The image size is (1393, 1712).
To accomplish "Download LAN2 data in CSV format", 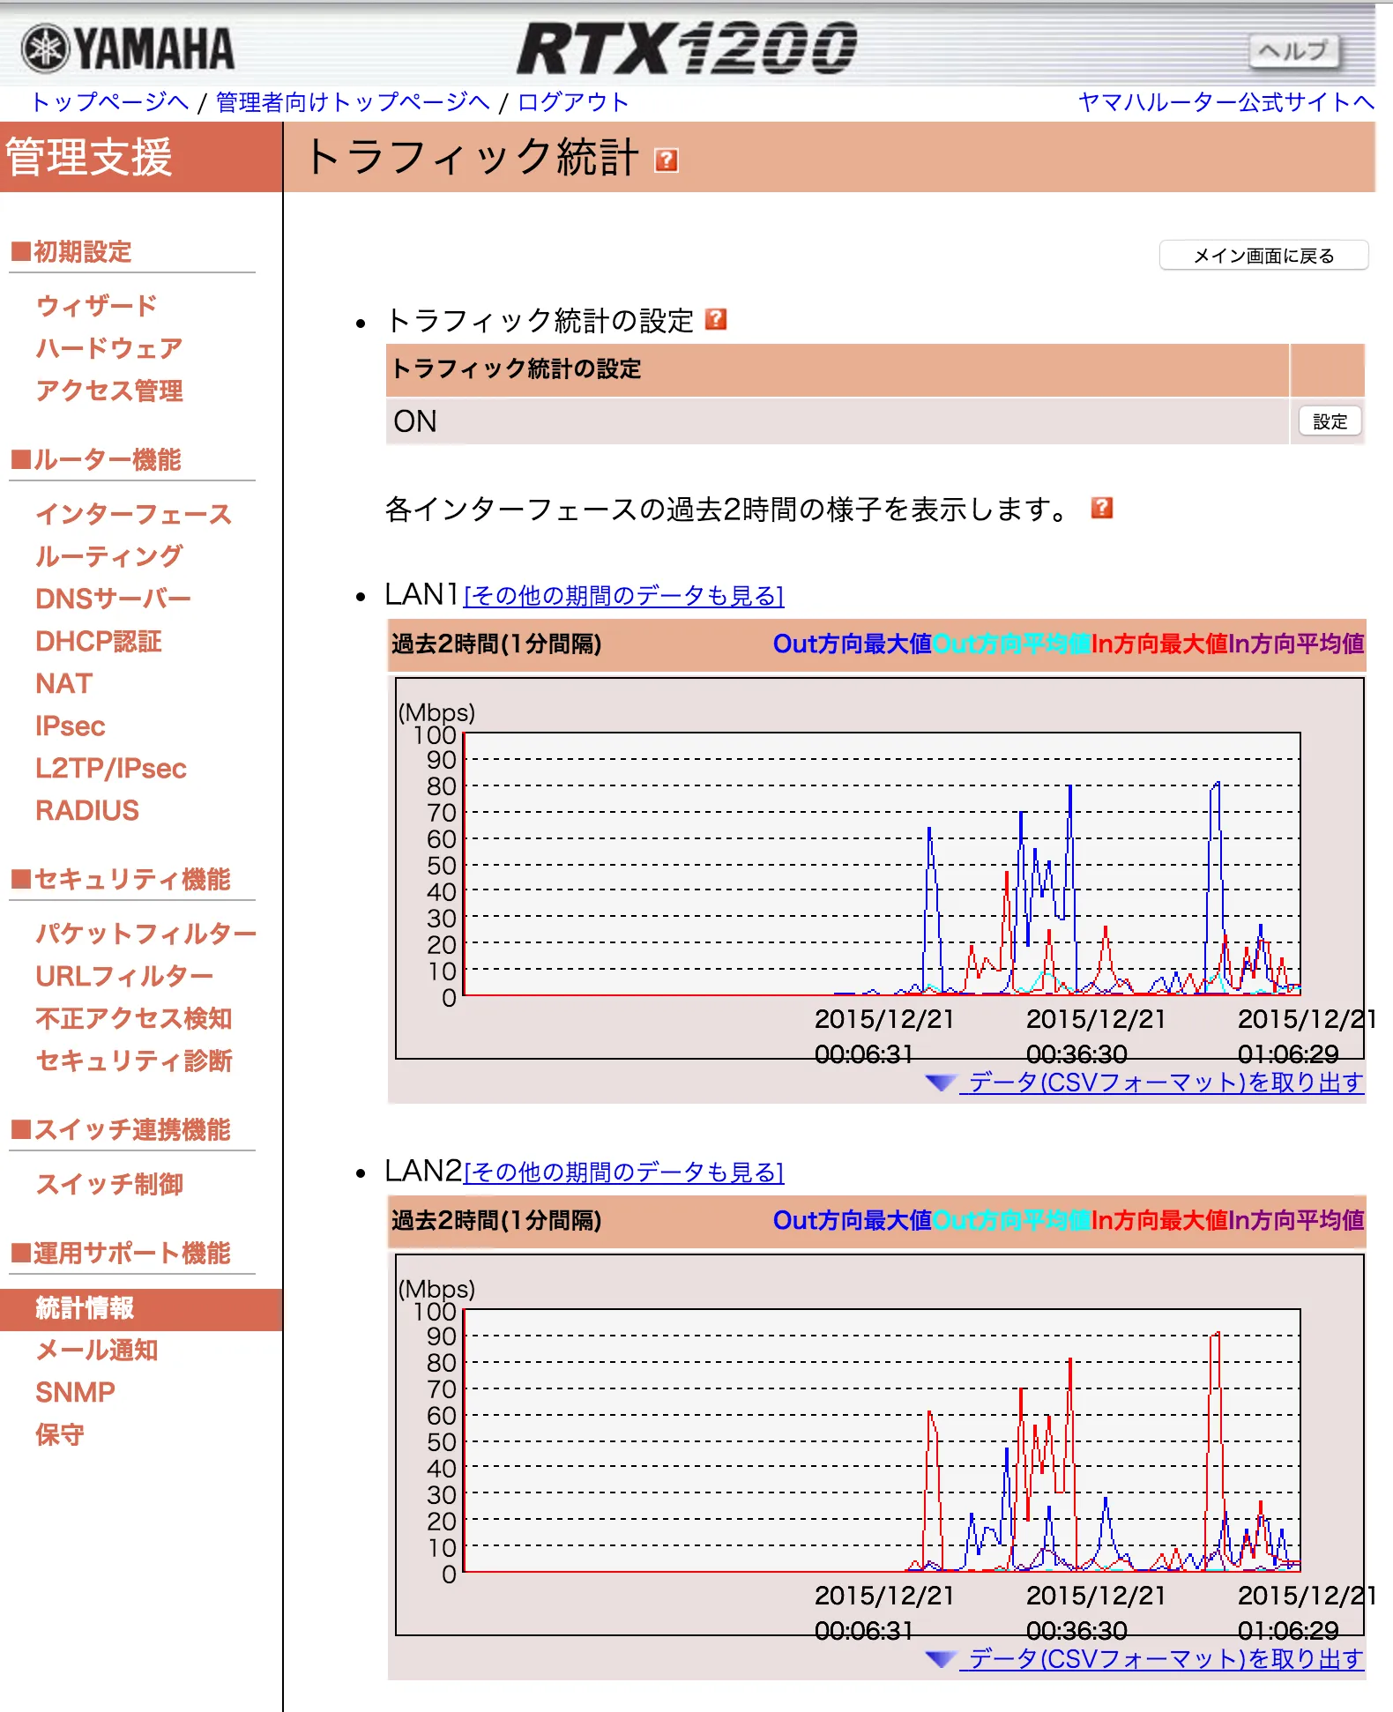I will point(1166,1658).
